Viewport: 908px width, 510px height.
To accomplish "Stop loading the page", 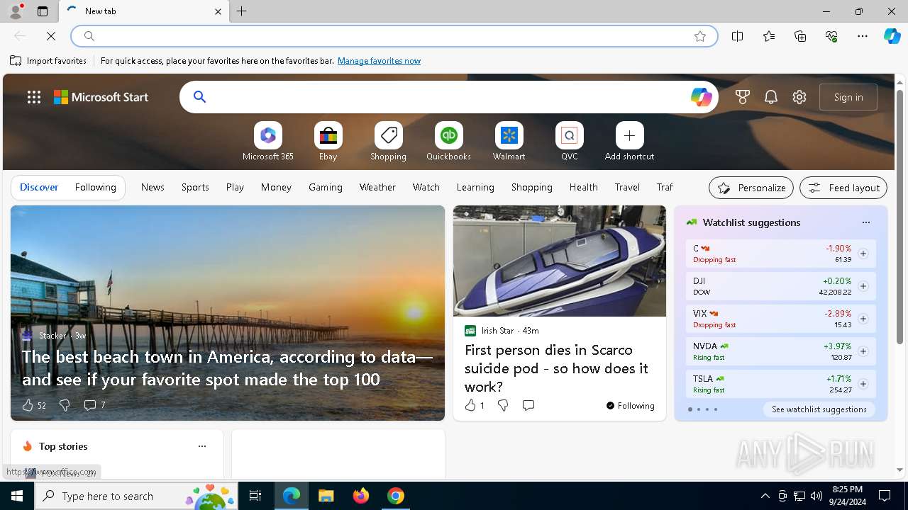I will [51, 36].
